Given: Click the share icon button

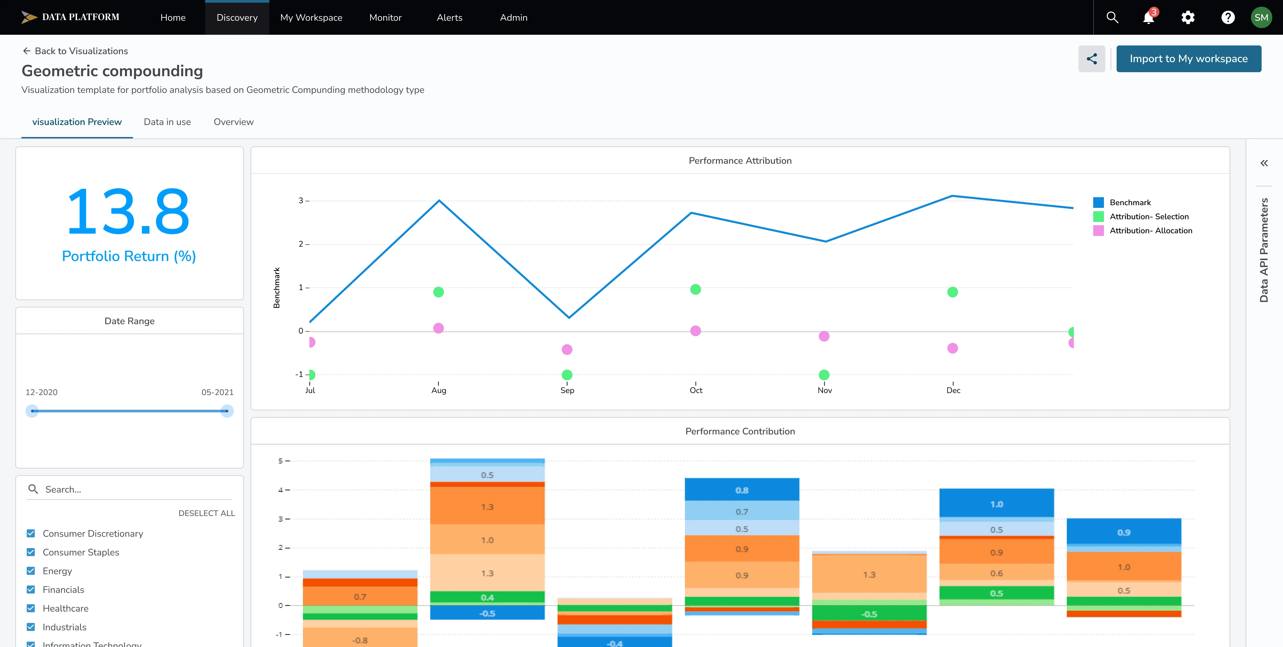Looking at the screenshot, I should tap(1092, 59).
